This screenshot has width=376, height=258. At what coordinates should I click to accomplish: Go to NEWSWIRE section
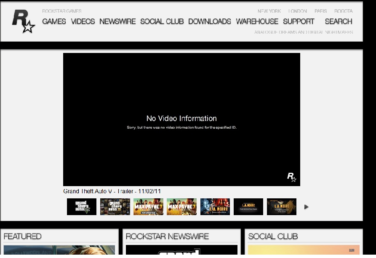click(x=117, y=21)
